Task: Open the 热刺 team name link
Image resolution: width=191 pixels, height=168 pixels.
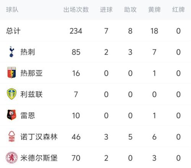Action: point(28,52)
